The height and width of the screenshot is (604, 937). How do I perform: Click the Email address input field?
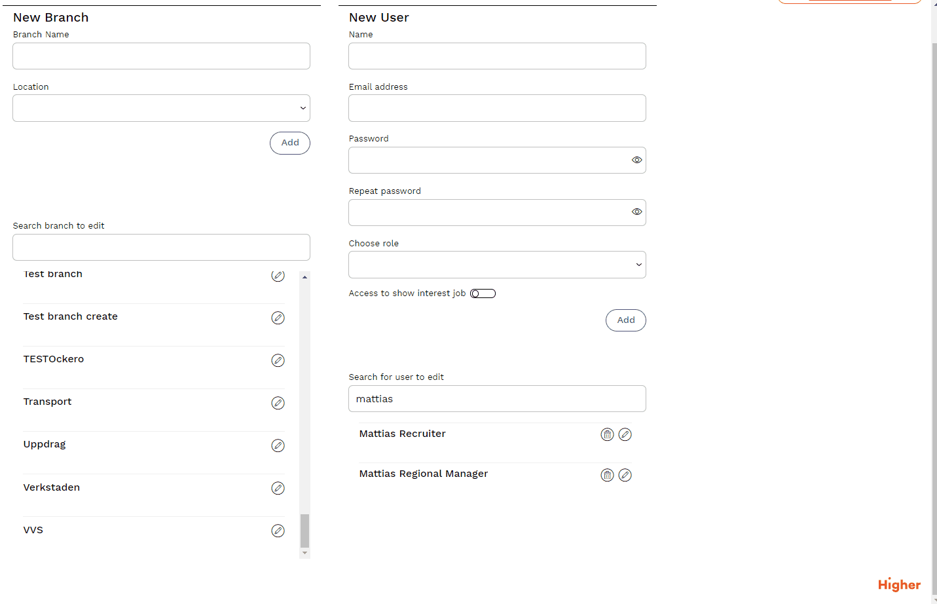pyautogui.click(x=497, y=108)
